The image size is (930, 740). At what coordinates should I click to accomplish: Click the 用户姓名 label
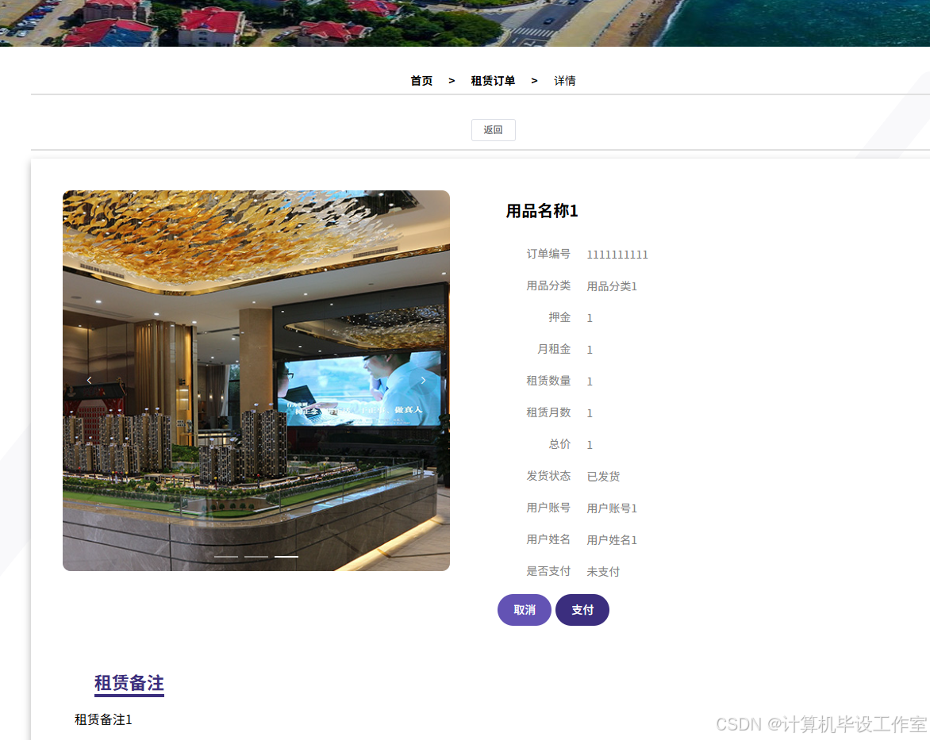click(x=548, y=539)
